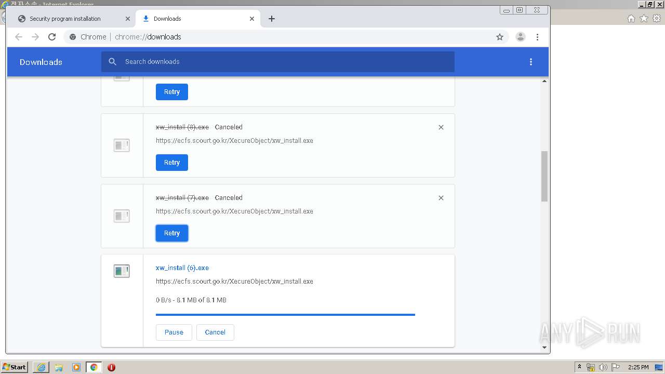Open Internet Explorer tools gear icon

657,19
